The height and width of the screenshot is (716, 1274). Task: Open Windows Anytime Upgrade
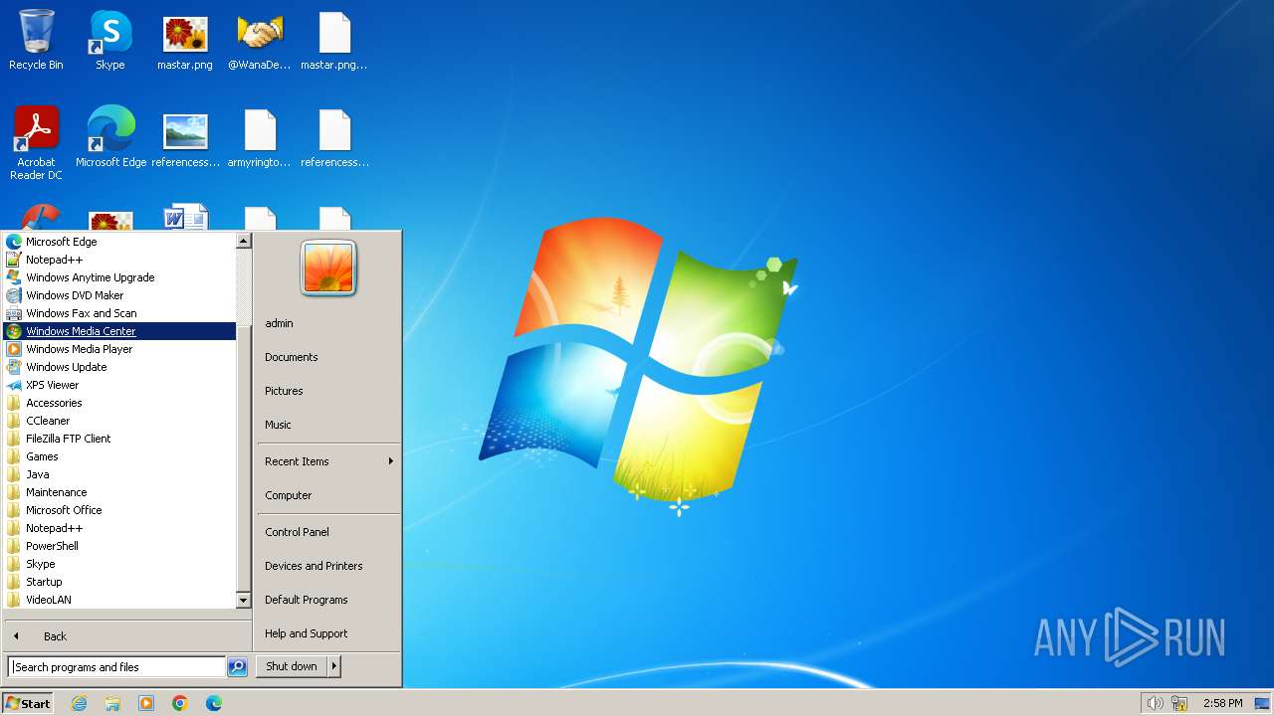coord(119,277)
